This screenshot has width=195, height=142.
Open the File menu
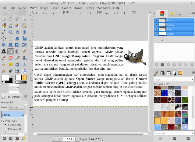[4, 8]
